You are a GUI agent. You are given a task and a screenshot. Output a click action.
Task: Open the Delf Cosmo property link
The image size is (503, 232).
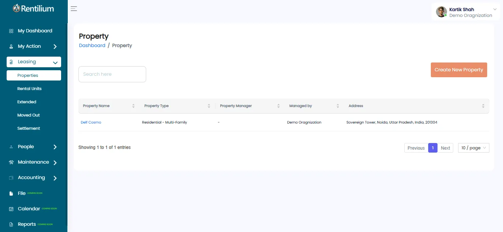[x=91, y=122]
